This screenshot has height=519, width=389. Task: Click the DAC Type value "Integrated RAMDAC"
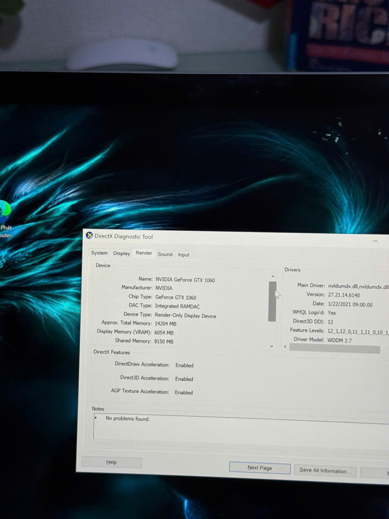tap(177, 306)
